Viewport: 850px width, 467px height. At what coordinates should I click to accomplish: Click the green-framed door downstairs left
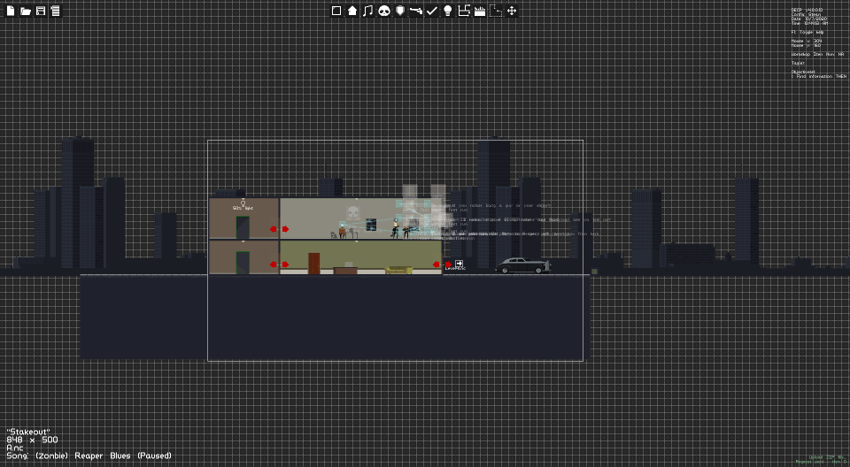click(x=243, y=263)
